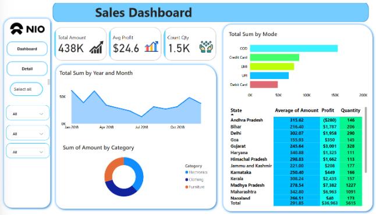Click the state table vertical scrollbar
The image size is (376, 215).
point(366,140)
